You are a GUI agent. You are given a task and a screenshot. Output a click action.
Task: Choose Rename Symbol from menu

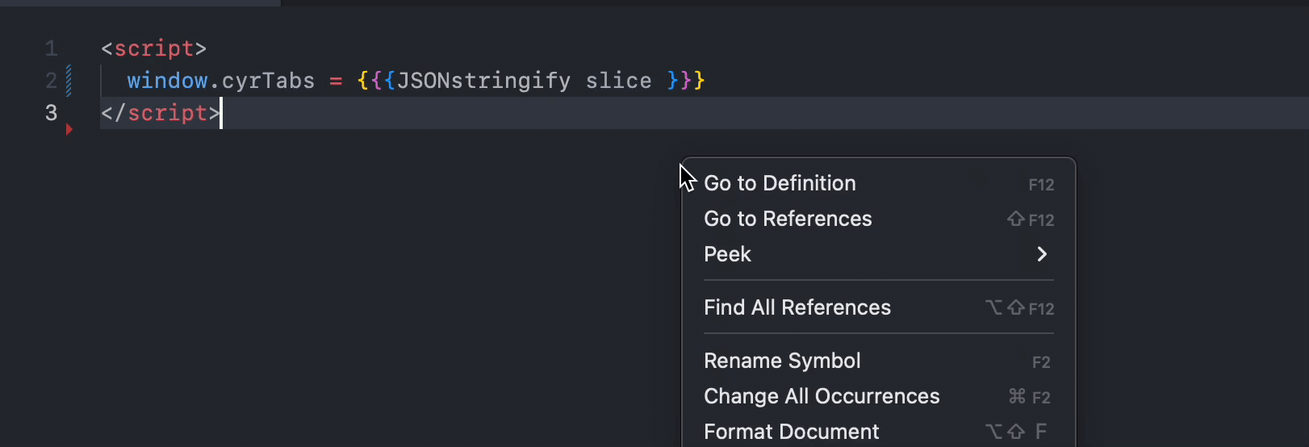click(x=879, y=361)
